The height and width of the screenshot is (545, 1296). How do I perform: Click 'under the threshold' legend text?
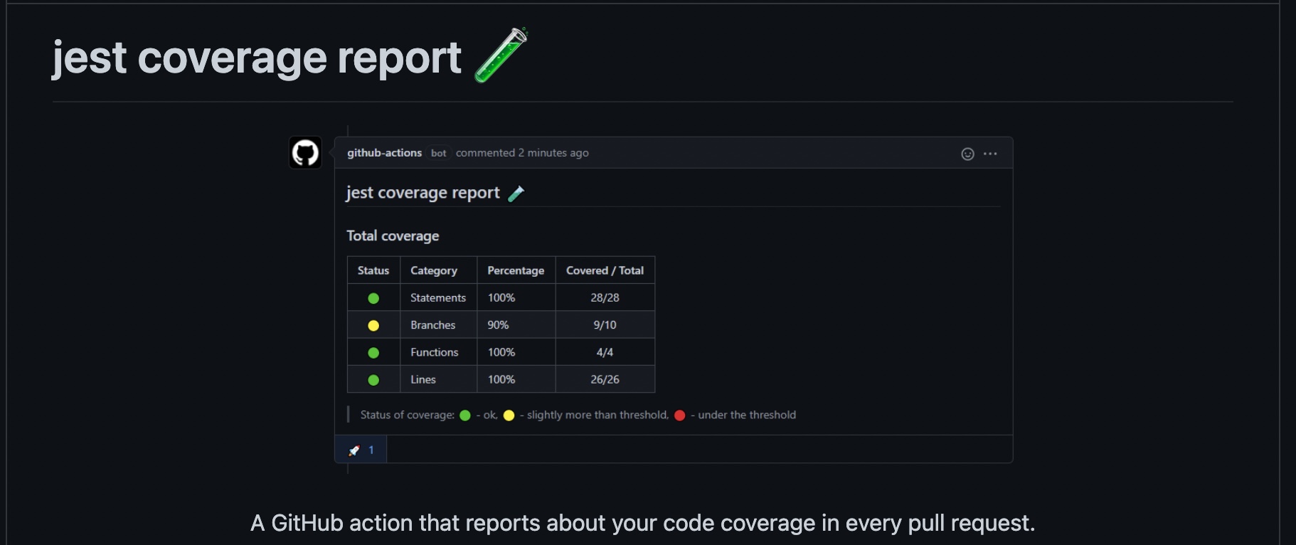click(x=747, y=415)
